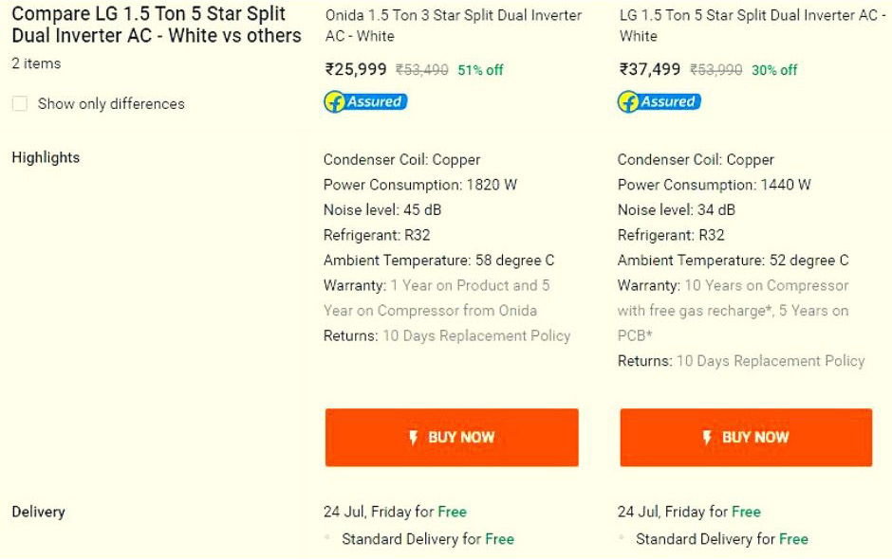Click the Assured badge under LG AC
This screenshot has height=559, width=892.
[660, 101]
